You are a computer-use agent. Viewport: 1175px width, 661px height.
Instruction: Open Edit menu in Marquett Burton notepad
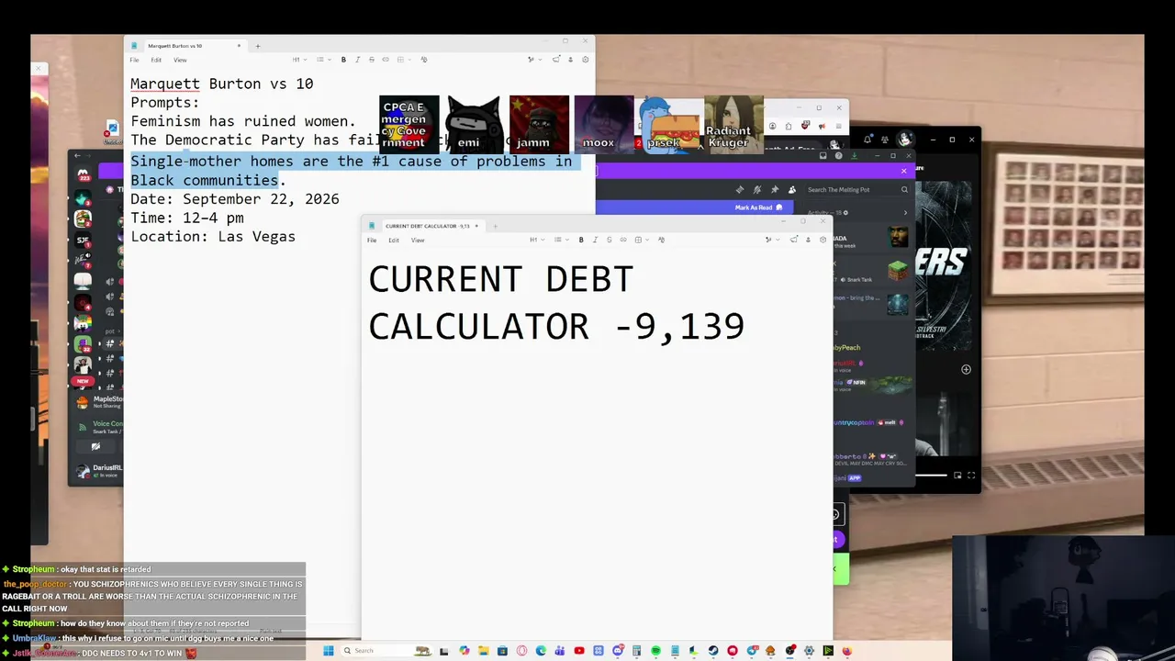[156, 60]
